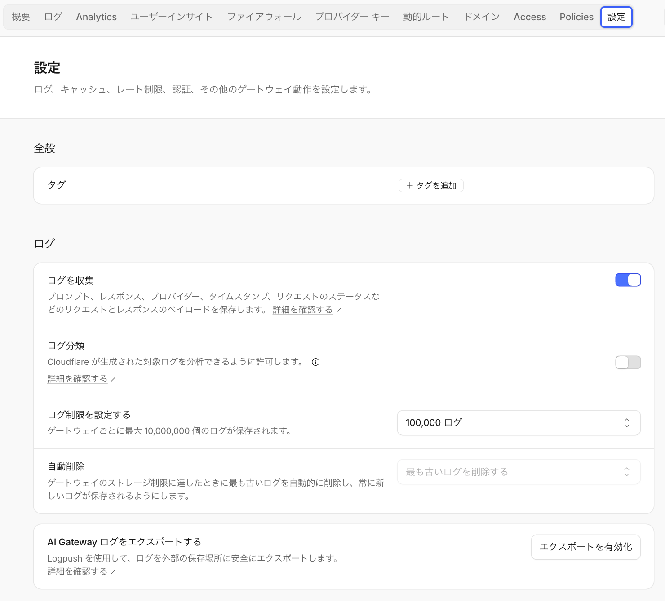Screen dimensions: 665x601
Task: Click external-link arrow after ログを収集 details link
Action: coord(339,310)
